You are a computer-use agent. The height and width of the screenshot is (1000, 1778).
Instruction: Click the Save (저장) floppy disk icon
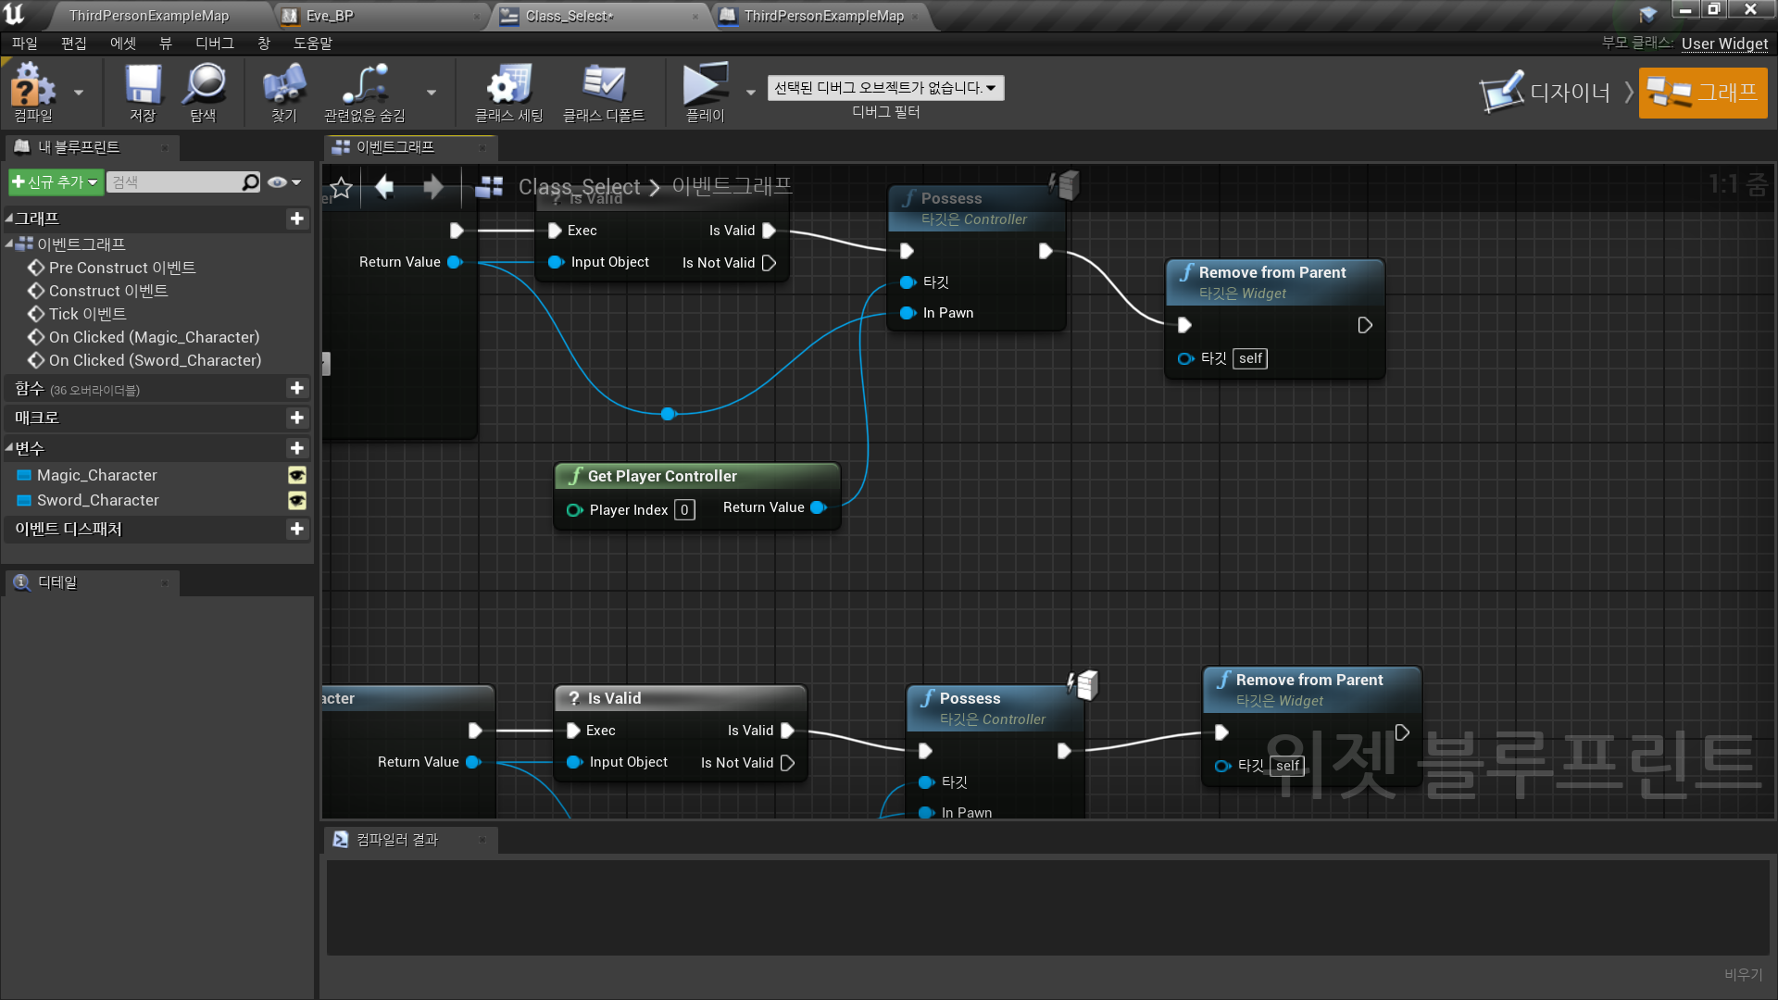(143, 85)
